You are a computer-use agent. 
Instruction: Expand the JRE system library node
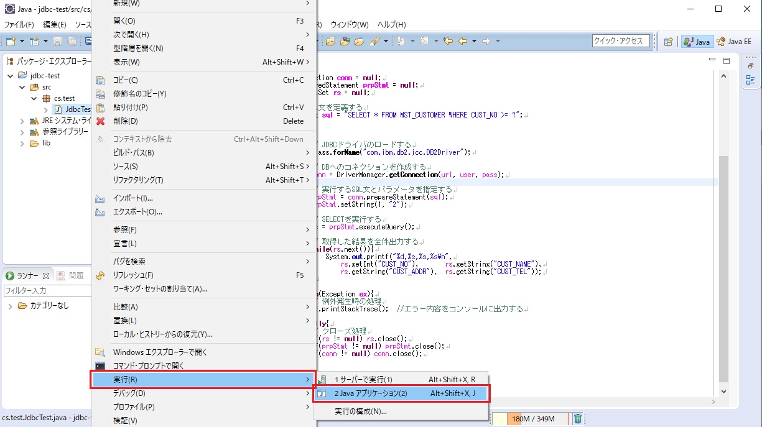pyautogui.click(x=22, y=121)
